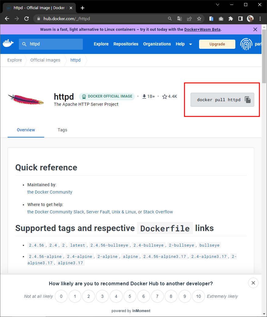Screen dimensions: 267x317
Task: Select rating 0 in the survey
Action: (61, 296)
